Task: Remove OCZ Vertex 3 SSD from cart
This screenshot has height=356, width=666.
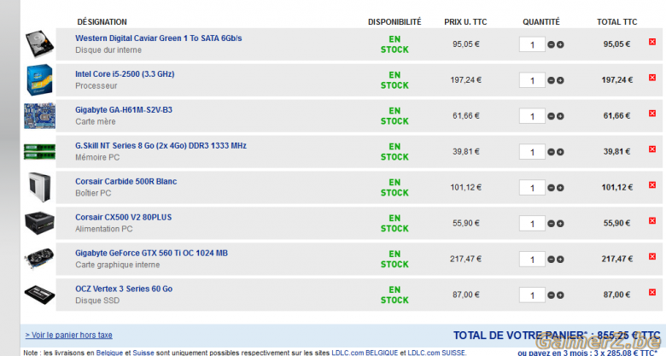Action: (x=652, y=292)
